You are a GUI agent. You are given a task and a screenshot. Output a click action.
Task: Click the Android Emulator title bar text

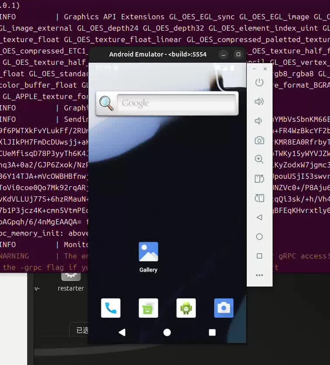(x=158, y=54)
